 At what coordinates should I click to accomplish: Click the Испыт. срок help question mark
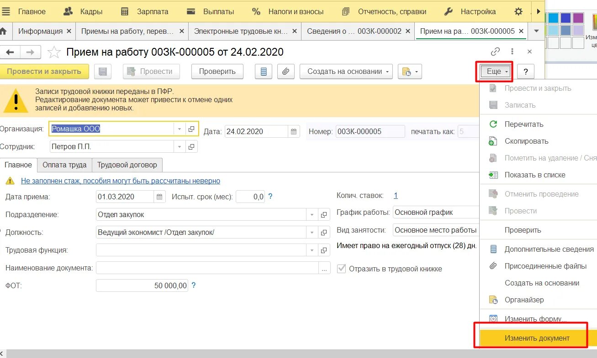[x=270, y=197]
